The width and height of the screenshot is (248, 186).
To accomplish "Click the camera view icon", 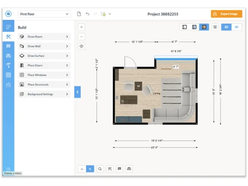I will [215, 27].
